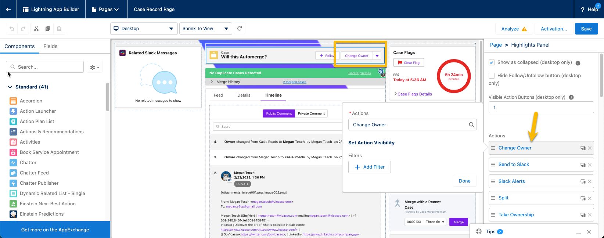The image size is (604, 238).
Task: Click the Redo icon in the toolbar
Action: coord(23,29)
